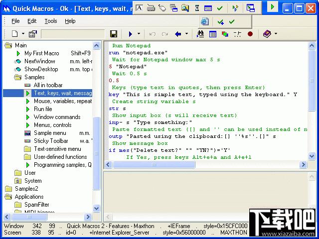Viewport: 319px width, 239px height.
Task: Click code editor horizontal scrollbar right arrow
Action: tap(303, 164)
